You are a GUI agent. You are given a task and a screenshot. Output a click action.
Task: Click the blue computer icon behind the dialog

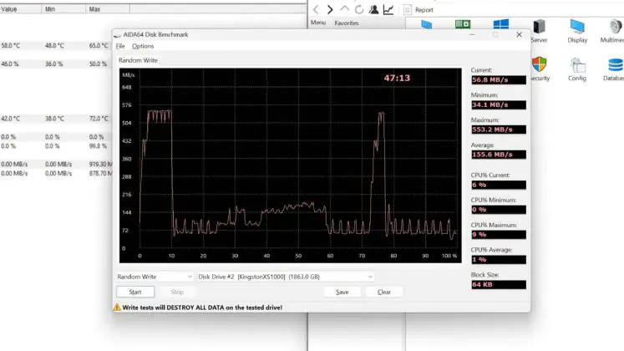click(427, 24)
